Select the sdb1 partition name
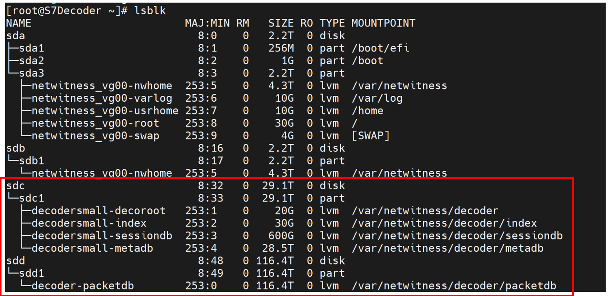Viewport: 608px width, 296px height. pyautogui.click(x=32, y=161)
